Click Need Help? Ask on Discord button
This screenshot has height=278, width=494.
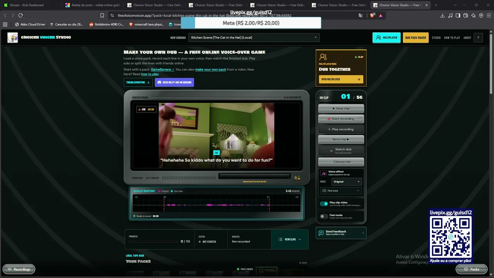174,82
